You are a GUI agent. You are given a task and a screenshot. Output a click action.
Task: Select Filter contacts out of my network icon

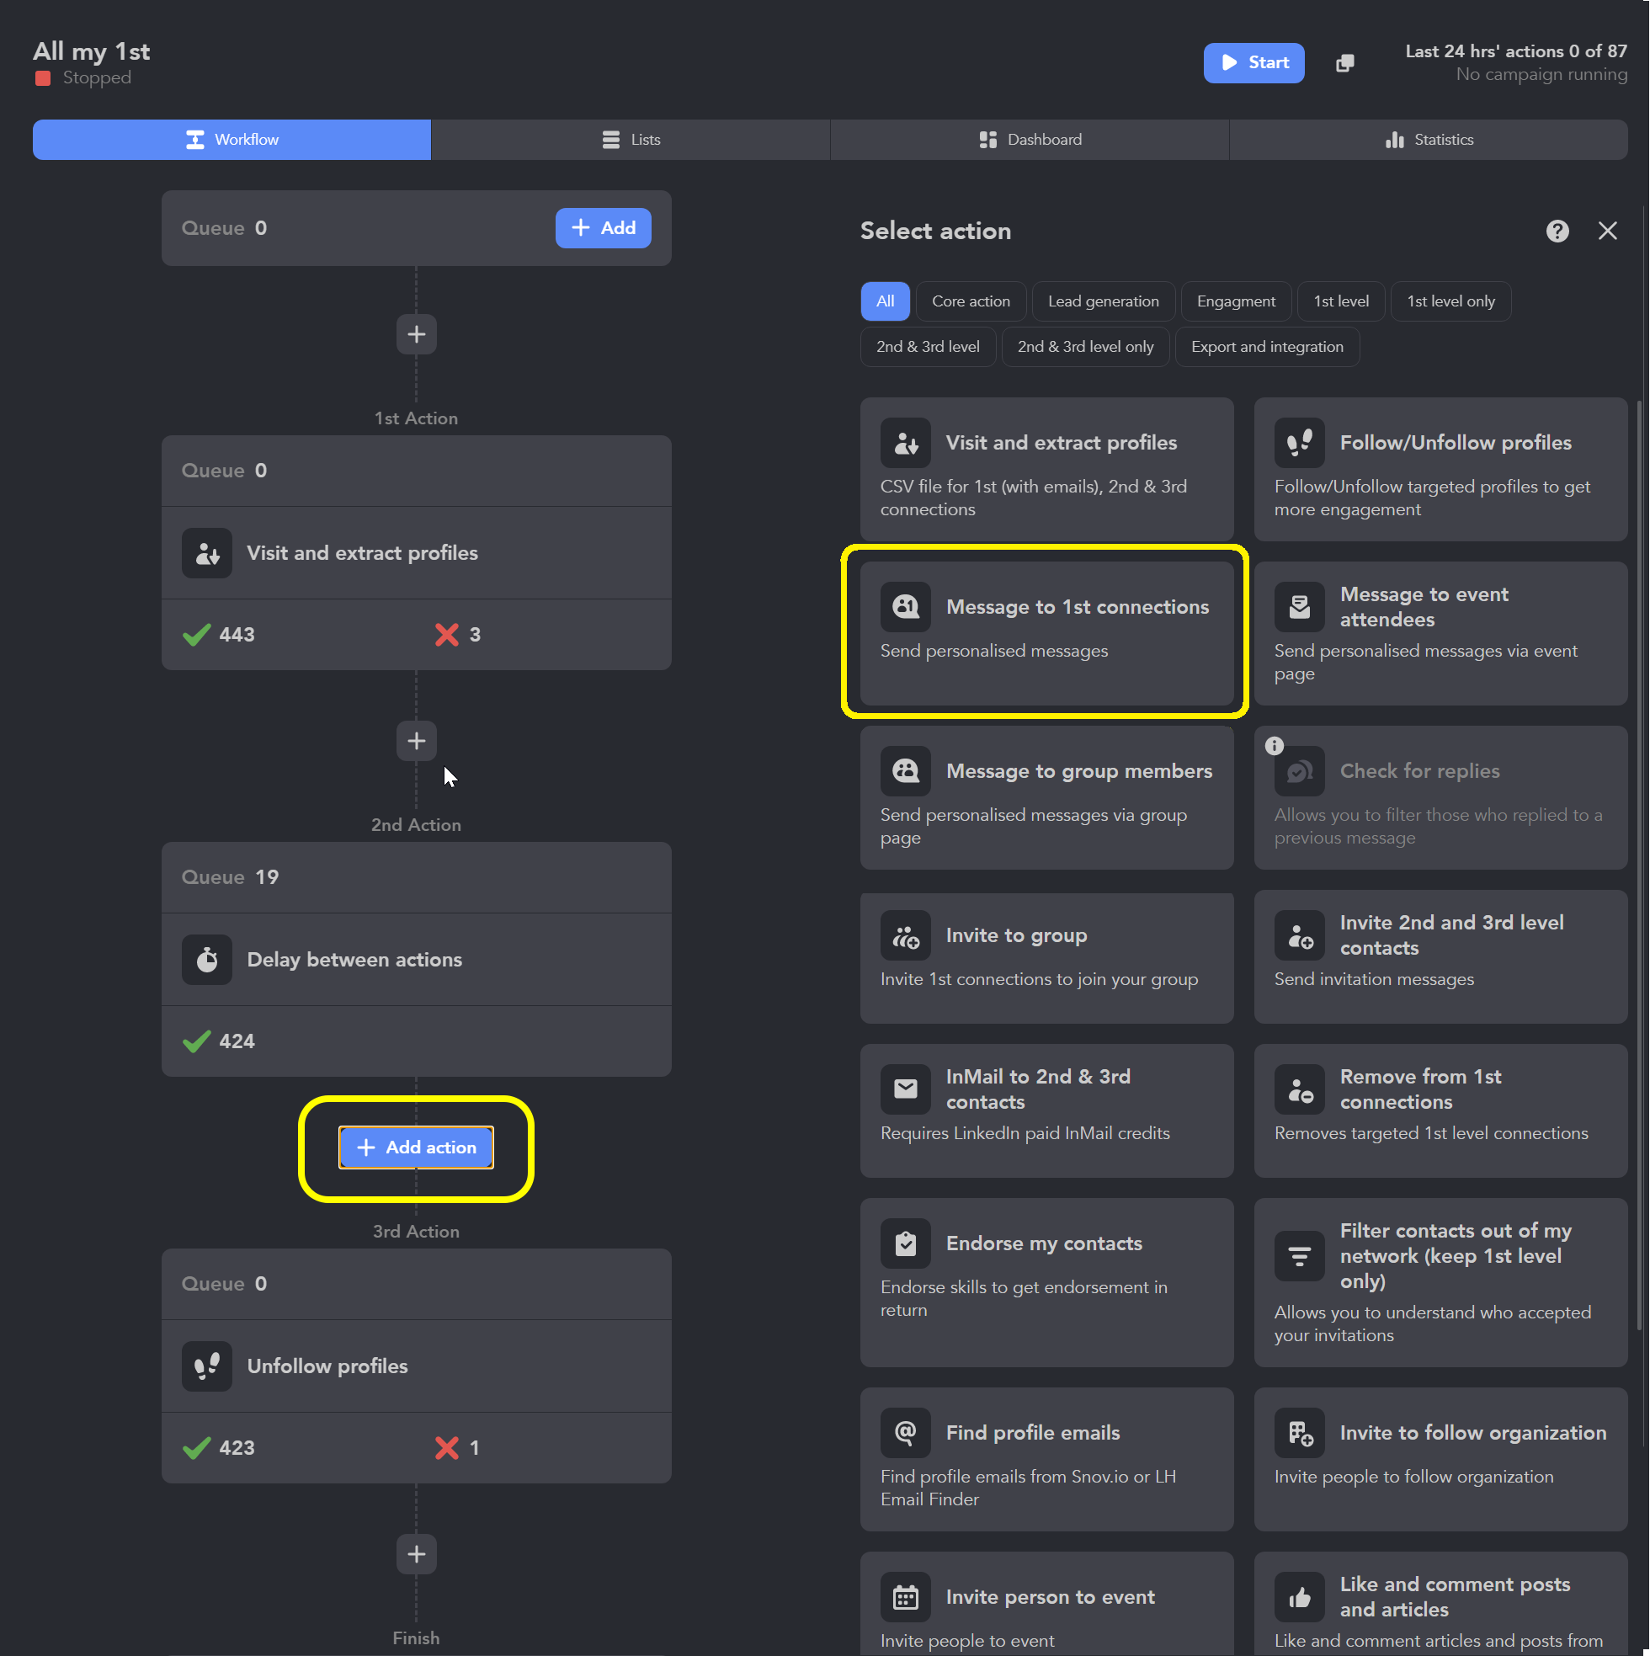pos(1300,1256)
